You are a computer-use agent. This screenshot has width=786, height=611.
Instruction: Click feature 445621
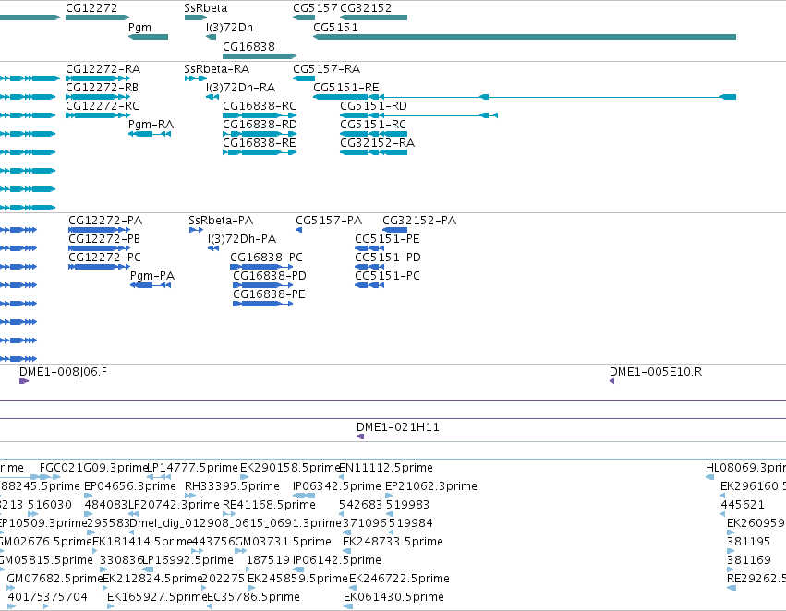pyautogui.click(x=723, y=514)
